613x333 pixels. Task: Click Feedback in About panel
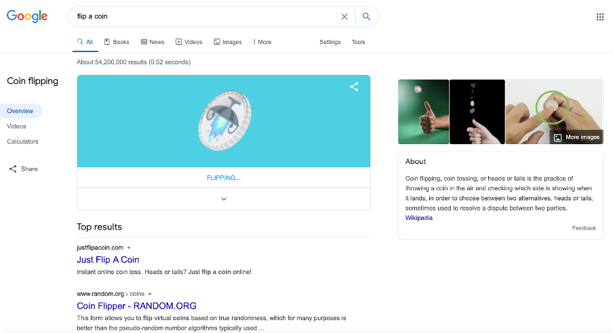(584, 228)
